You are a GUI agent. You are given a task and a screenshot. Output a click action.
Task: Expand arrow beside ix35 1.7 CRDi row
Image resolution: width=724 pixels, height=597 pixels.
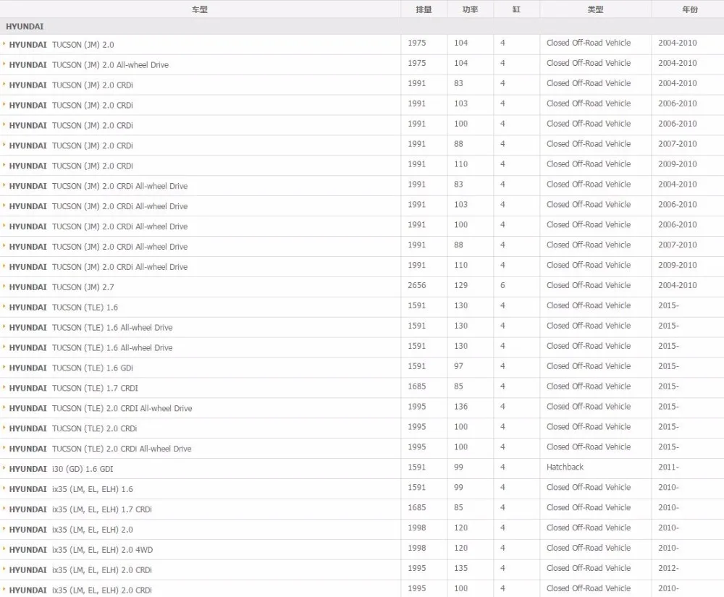pos(4,509)
